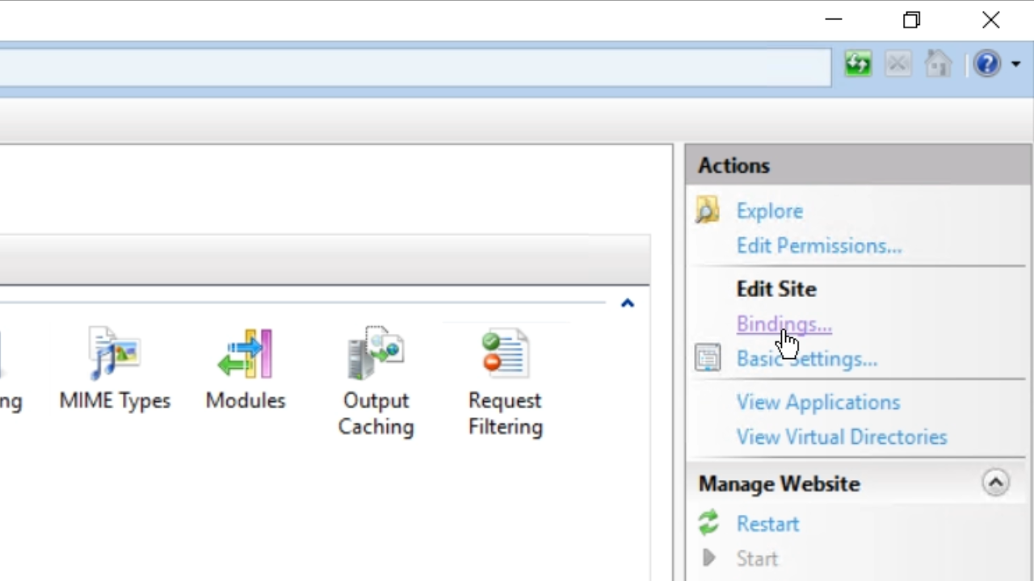Select View Virtual Directories action
Screen dimensions: 1034x581
point(841,437)
